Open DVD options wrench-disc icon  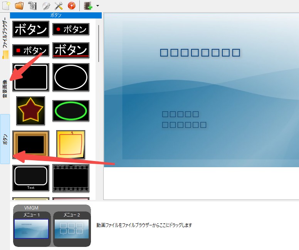click(46, 6)
